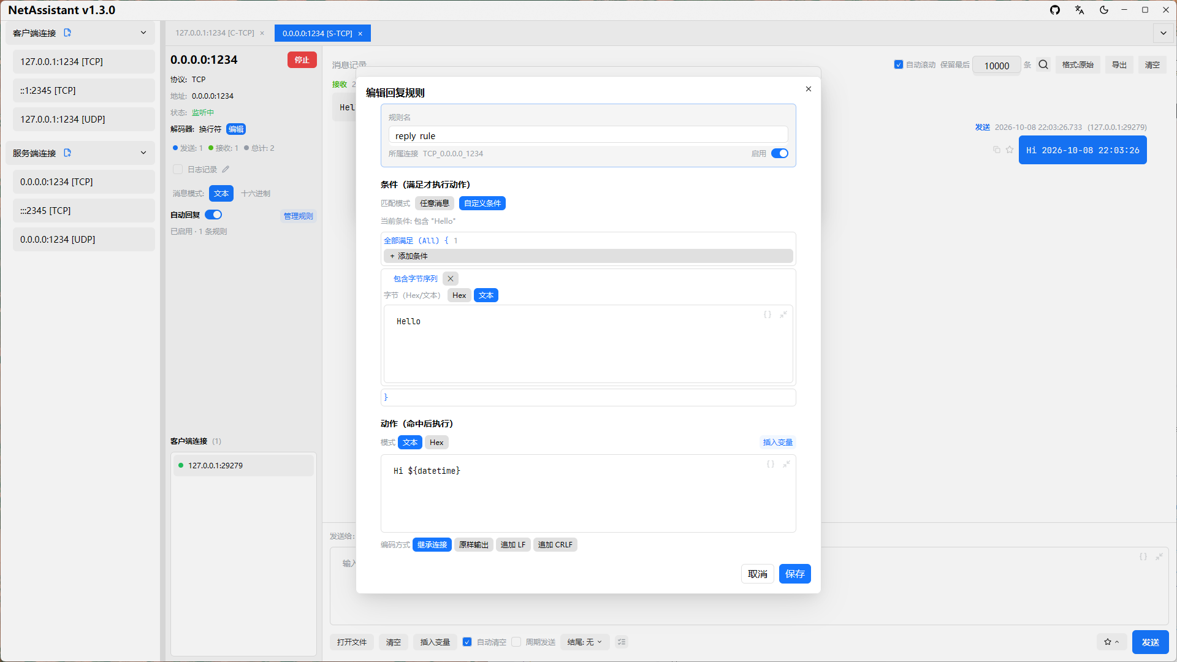Click the 10000 retain count field
The image size is (1177, 662).
[997, 65]
